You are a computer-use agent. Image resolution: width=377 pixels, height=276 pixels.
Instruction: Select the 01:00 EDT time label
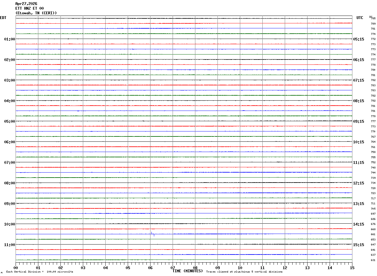coord(9,39)
